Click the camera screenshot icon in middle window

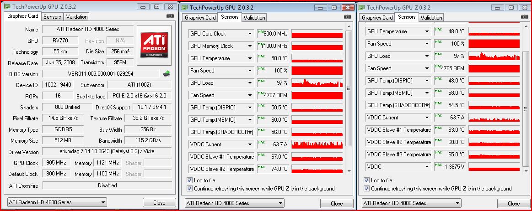pos(348,16)
